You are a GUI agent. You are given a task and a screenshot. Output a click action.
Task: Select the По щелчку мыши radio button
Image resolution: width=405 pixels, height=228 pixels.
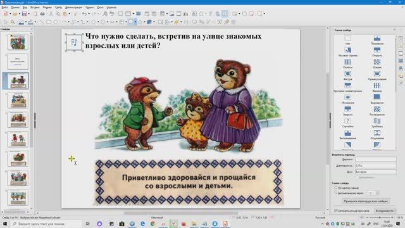point(336,187)
